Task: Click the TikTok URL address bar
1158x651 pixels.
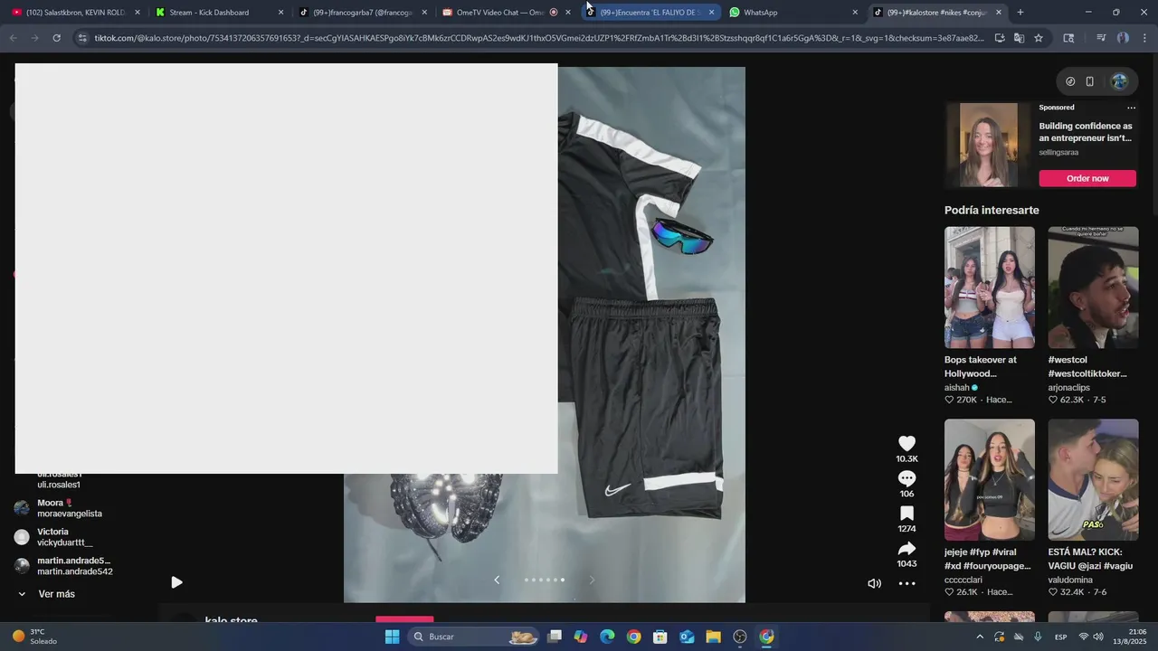Action: pos(538,38)
